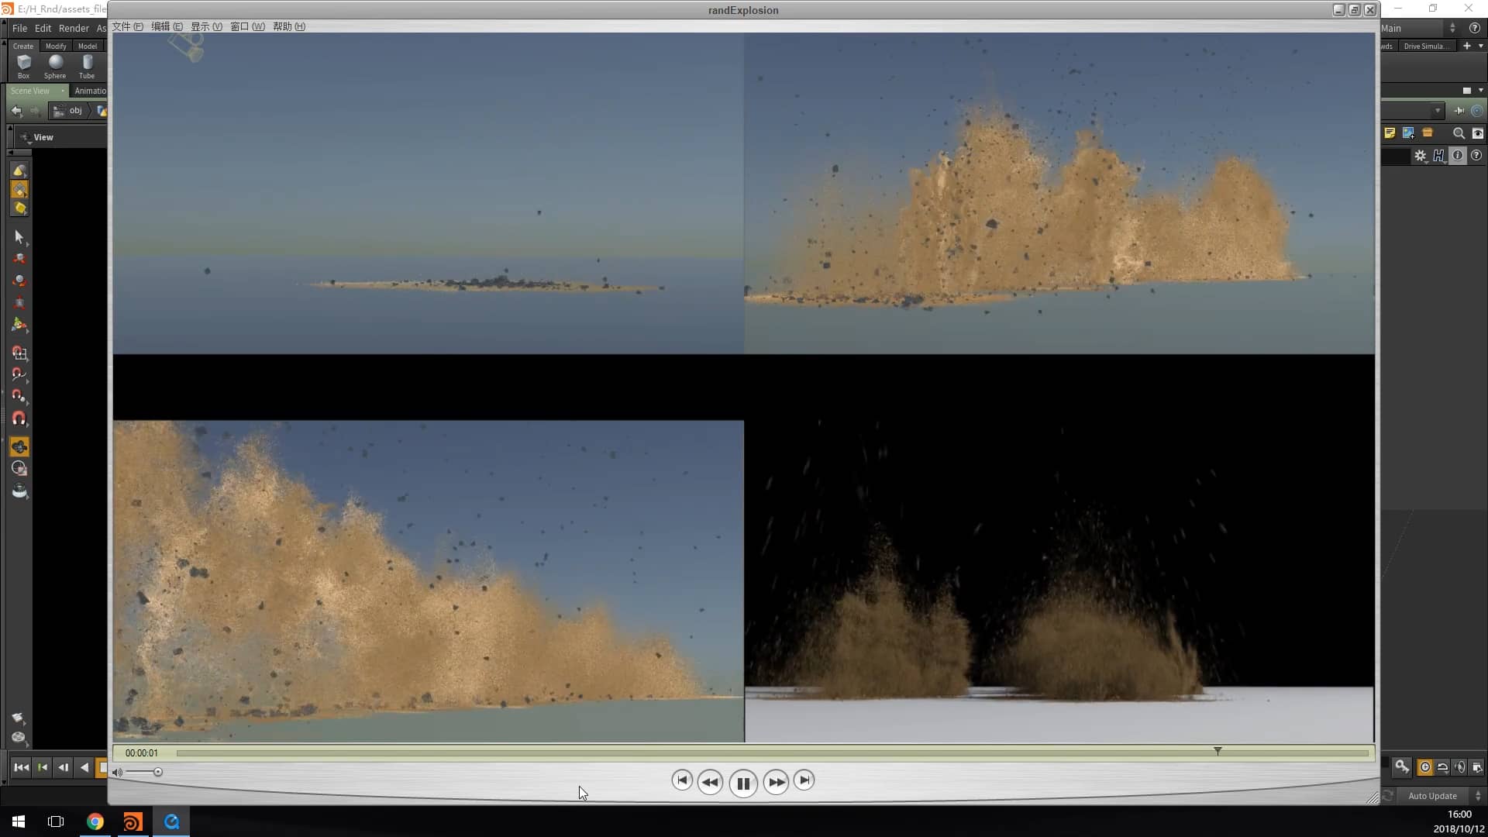Open Houdini Edit menu
The image size is (1488, 837).
[x=43, y=28]
